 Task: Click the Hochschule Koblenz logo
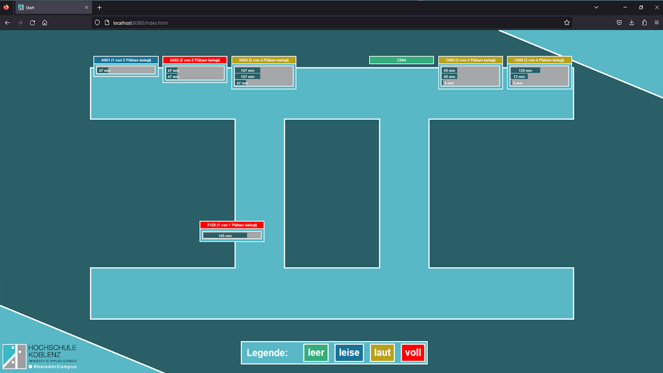[40, 356]
